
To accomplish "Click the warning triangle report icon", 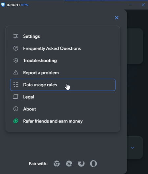I will point(16,72).
